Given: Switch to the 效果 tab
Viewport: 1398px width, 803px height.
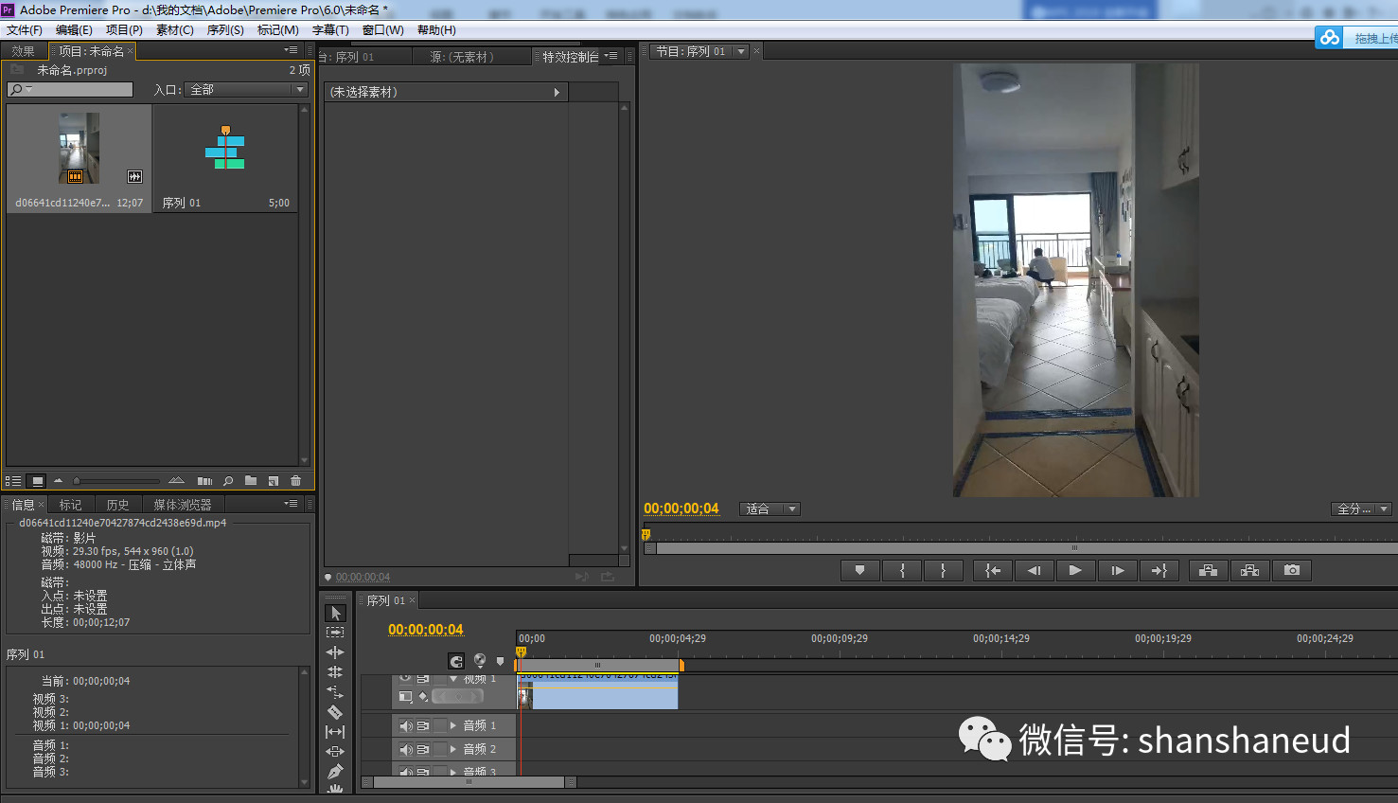Looking at the screenshot, I should pyautogui.click(x=23, y=50).
